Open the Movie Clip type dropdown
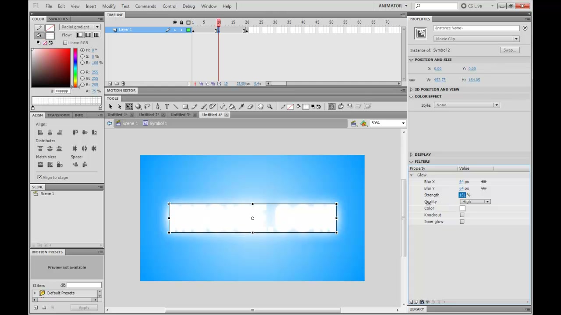The image size is (561, 315). pyautogui.click(x=476, y=39)
